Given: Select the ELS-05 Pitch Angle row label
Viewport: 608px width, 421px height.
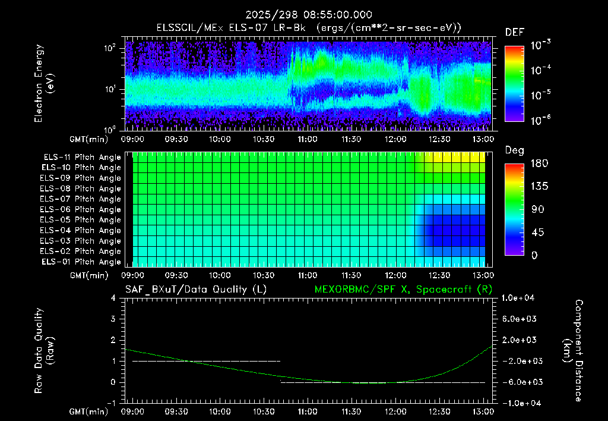Looking at the screenshot, I should pyautogui.click(x=81, y=220).
